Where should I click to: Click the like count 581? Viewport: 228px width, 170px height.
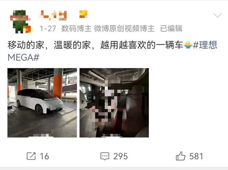tap(196, 156)
